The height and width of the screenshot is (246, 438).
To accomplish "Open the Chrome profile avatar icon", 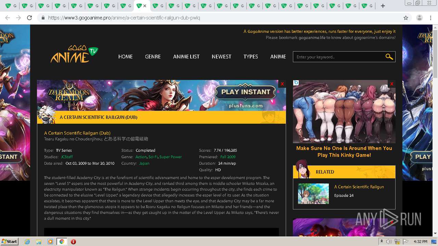I will tap(419, 18).
